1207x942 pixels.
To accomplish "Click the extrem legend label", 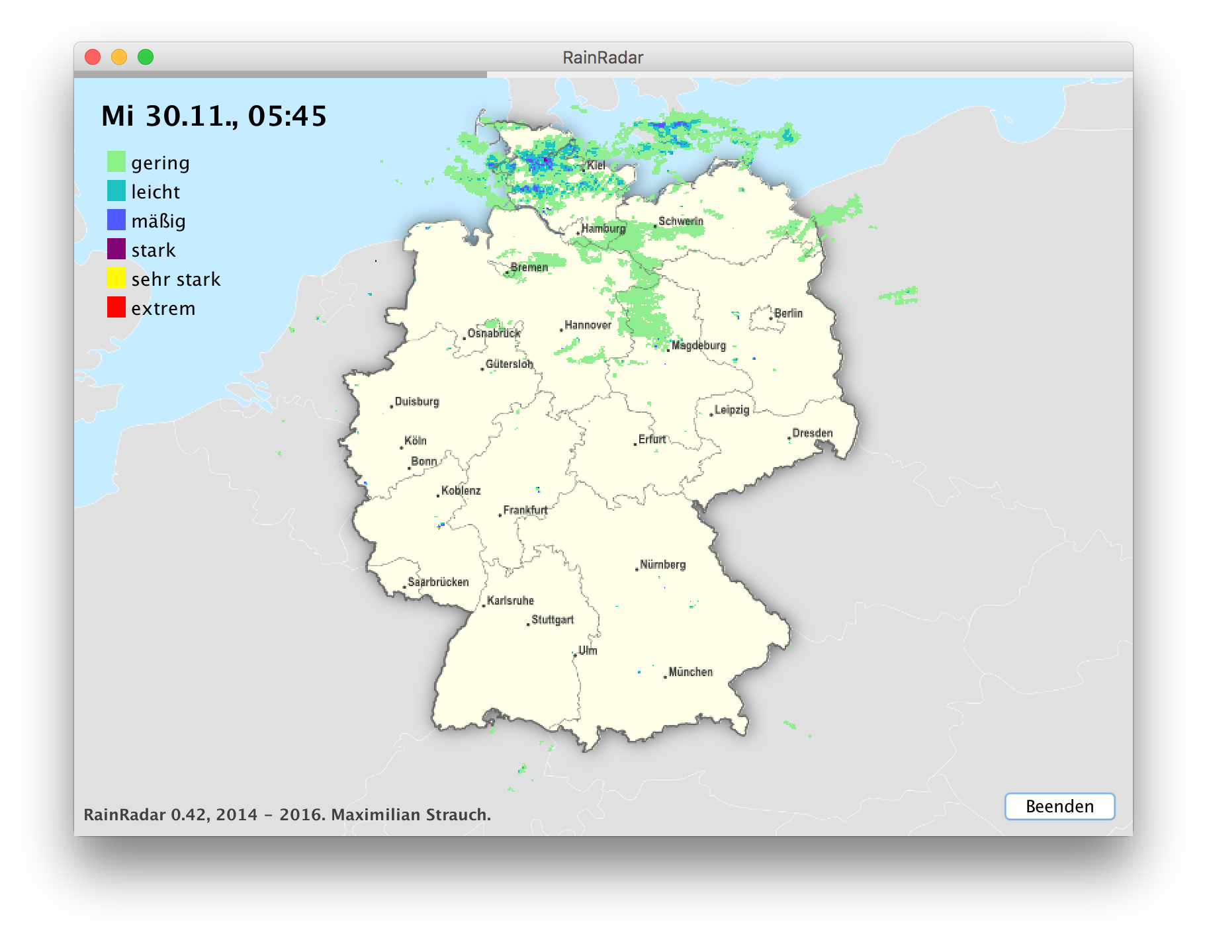I will [163, 308].
